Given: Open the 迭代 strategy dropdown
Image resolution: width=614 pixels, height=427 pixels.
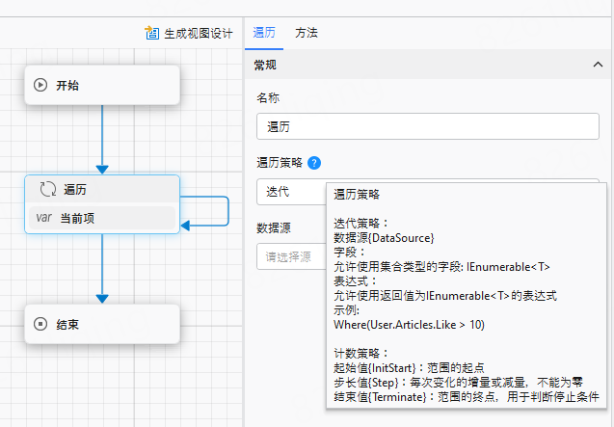Looking at the screenshot, I should (289, 192).
